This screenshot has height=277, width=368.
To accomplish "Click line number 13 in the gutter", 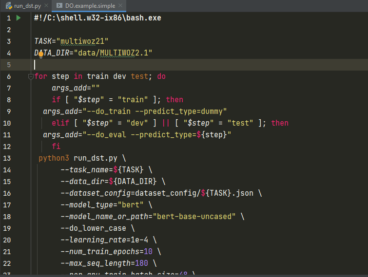I will tap(7, 158).
